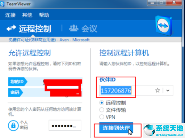Open the 帮助 menu

[44, 15]
